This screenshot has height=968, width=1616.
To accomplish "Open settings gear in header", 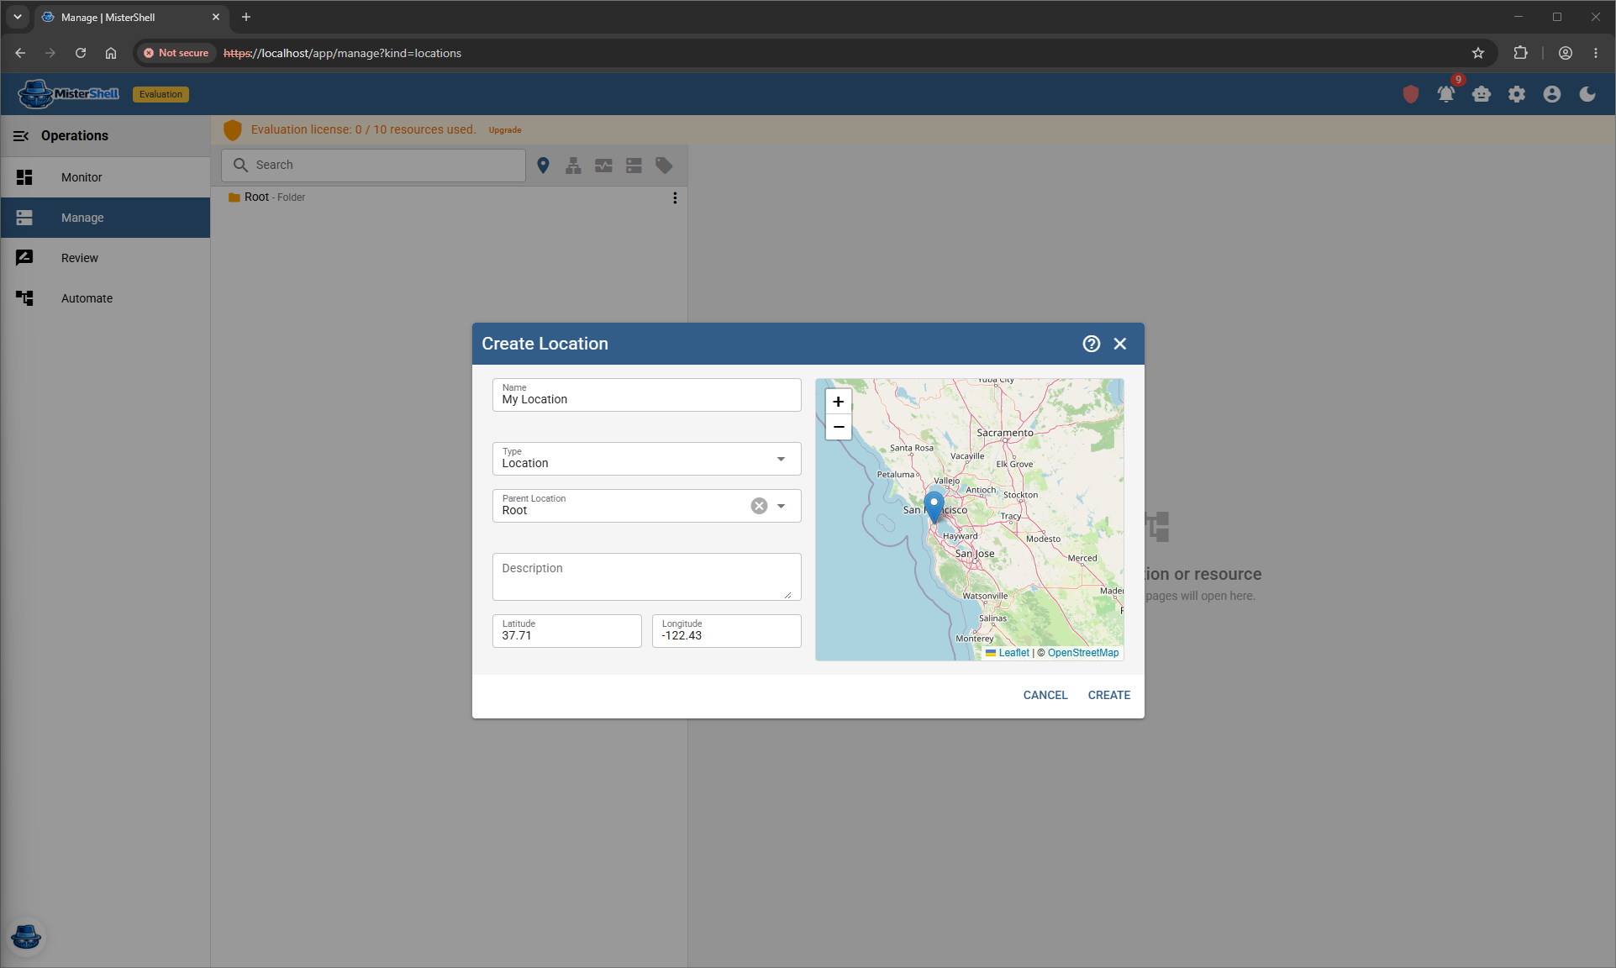I will click(1517, 94).
